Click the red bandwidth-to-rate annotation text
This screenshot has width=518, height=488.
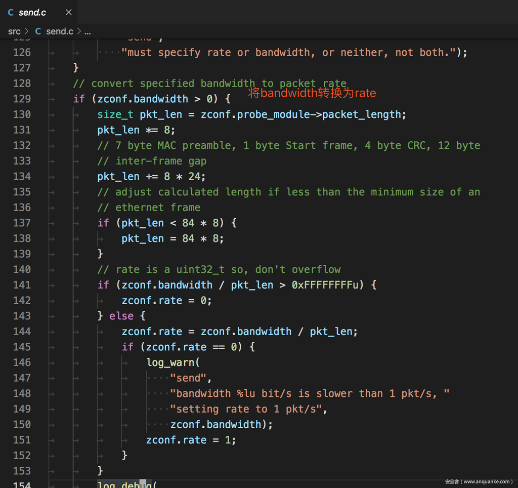(312, 93)
